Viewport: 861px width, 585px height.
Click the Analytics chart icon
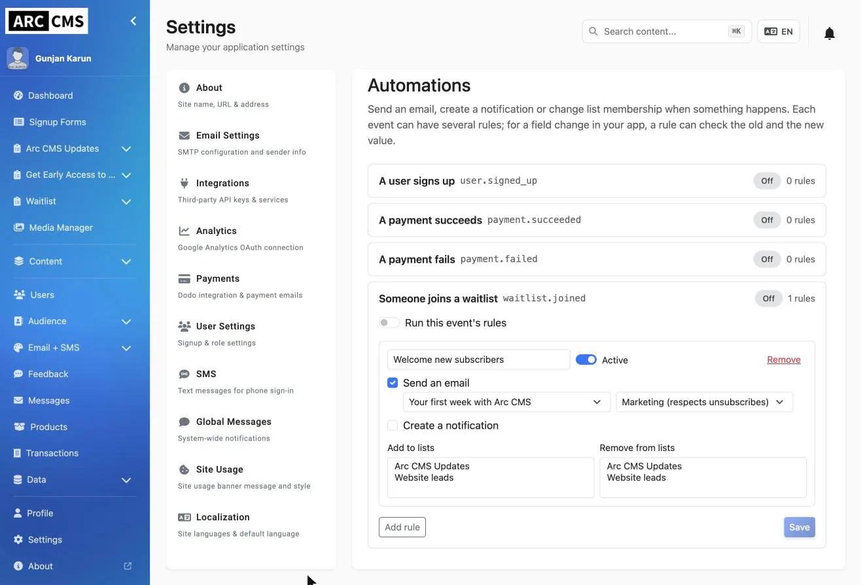click(184, 231)
